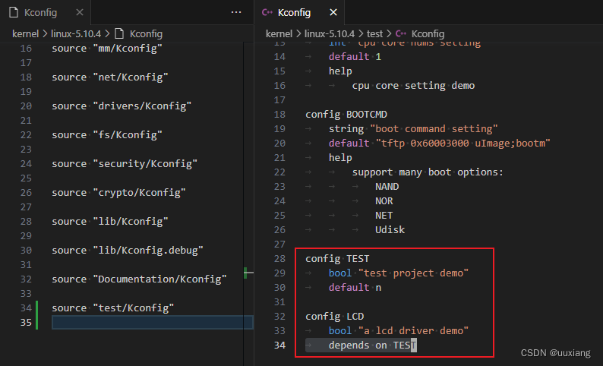This screenshot has height=366, width=603.
Task: Click the line bool "a lcd driver demo"
Action: click(x=399, y=330)
